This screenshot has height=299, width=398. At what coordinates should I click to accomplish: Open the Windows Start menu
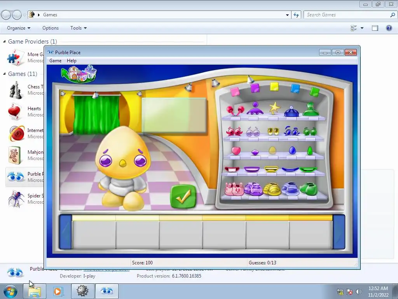pos(10,291)
